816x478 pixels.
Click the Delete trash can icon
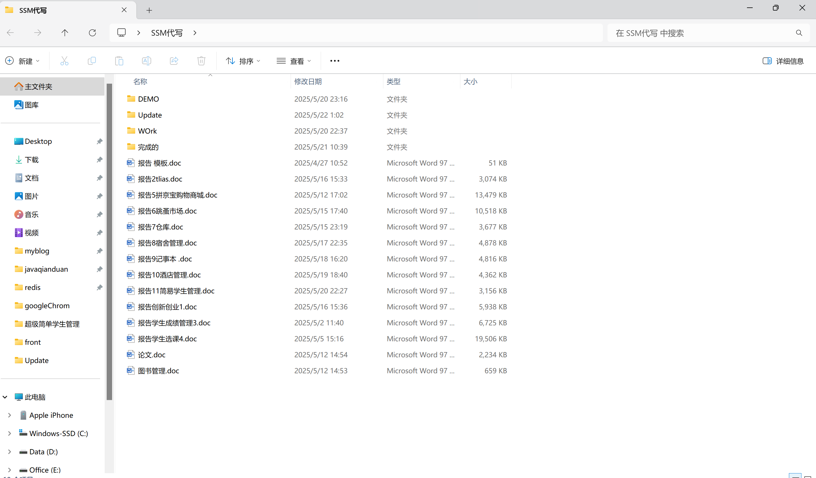click(201, 61)
